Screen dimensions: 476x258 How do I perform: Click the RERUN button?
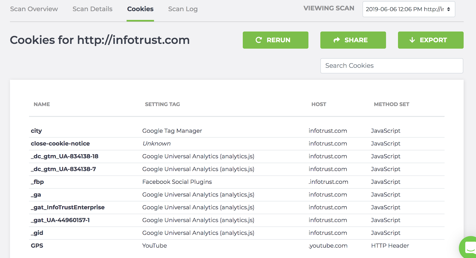[x=275, y=40]
